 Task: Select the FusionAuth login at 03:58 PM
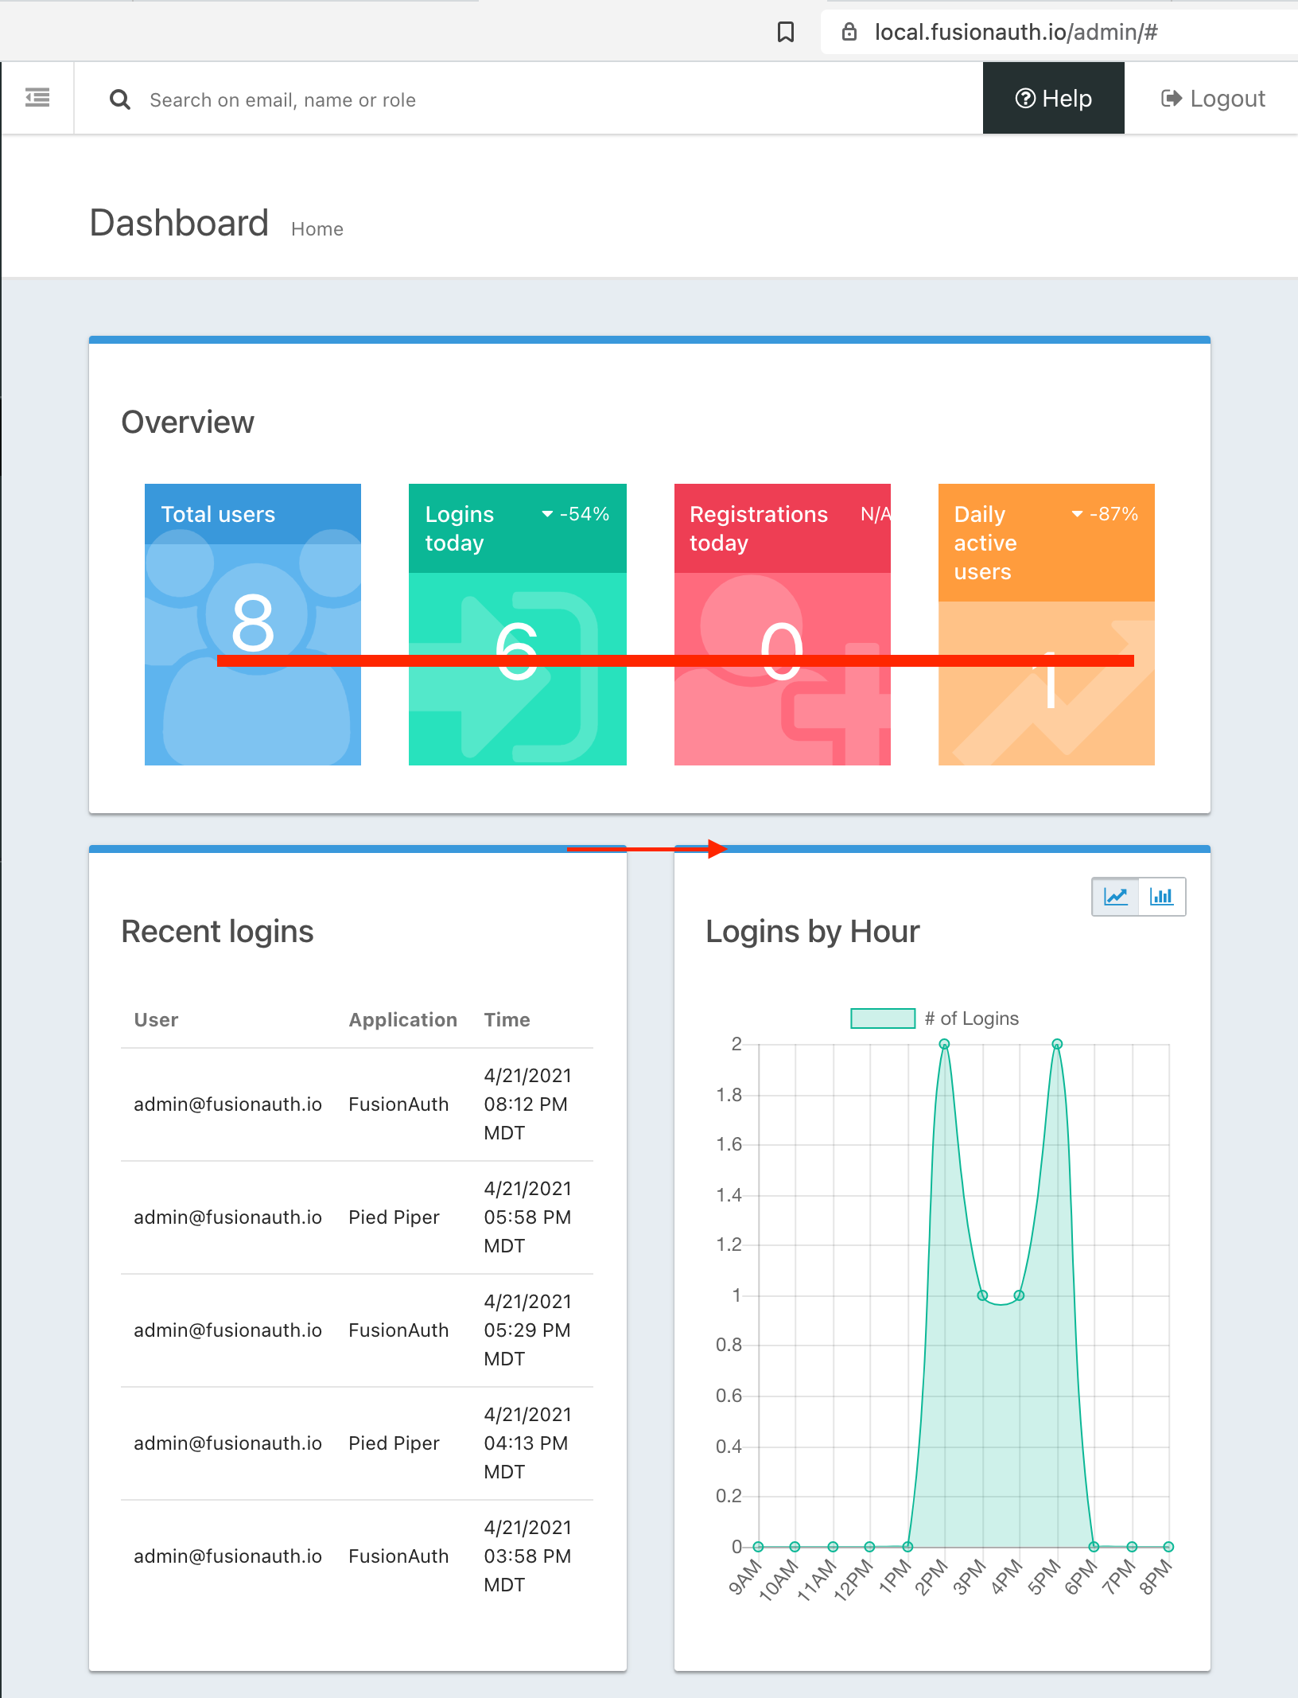357,1556
